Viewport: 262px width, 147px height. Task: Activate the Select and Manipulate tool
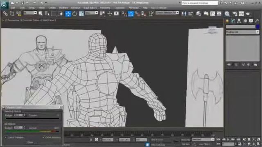tap(110, 13)
